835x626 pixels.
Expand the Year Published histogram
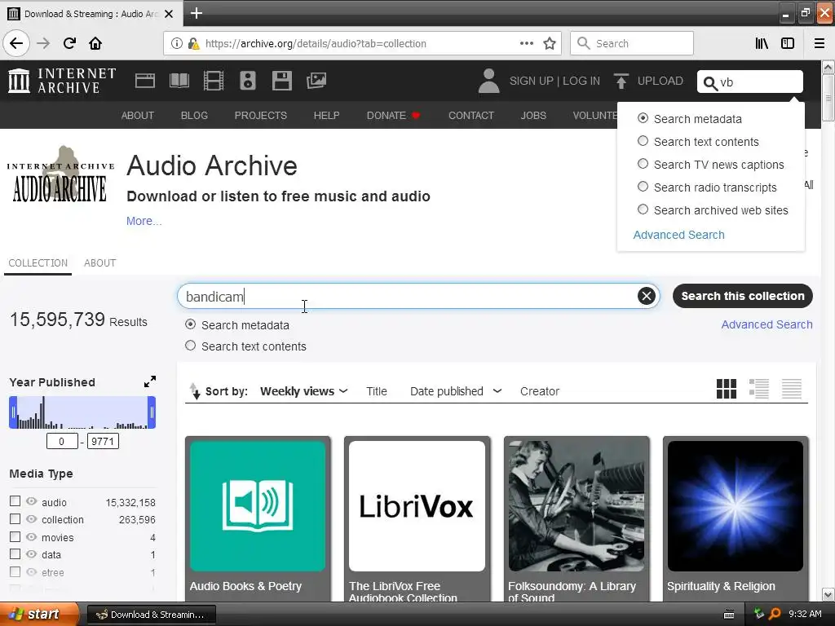[150, 381]
